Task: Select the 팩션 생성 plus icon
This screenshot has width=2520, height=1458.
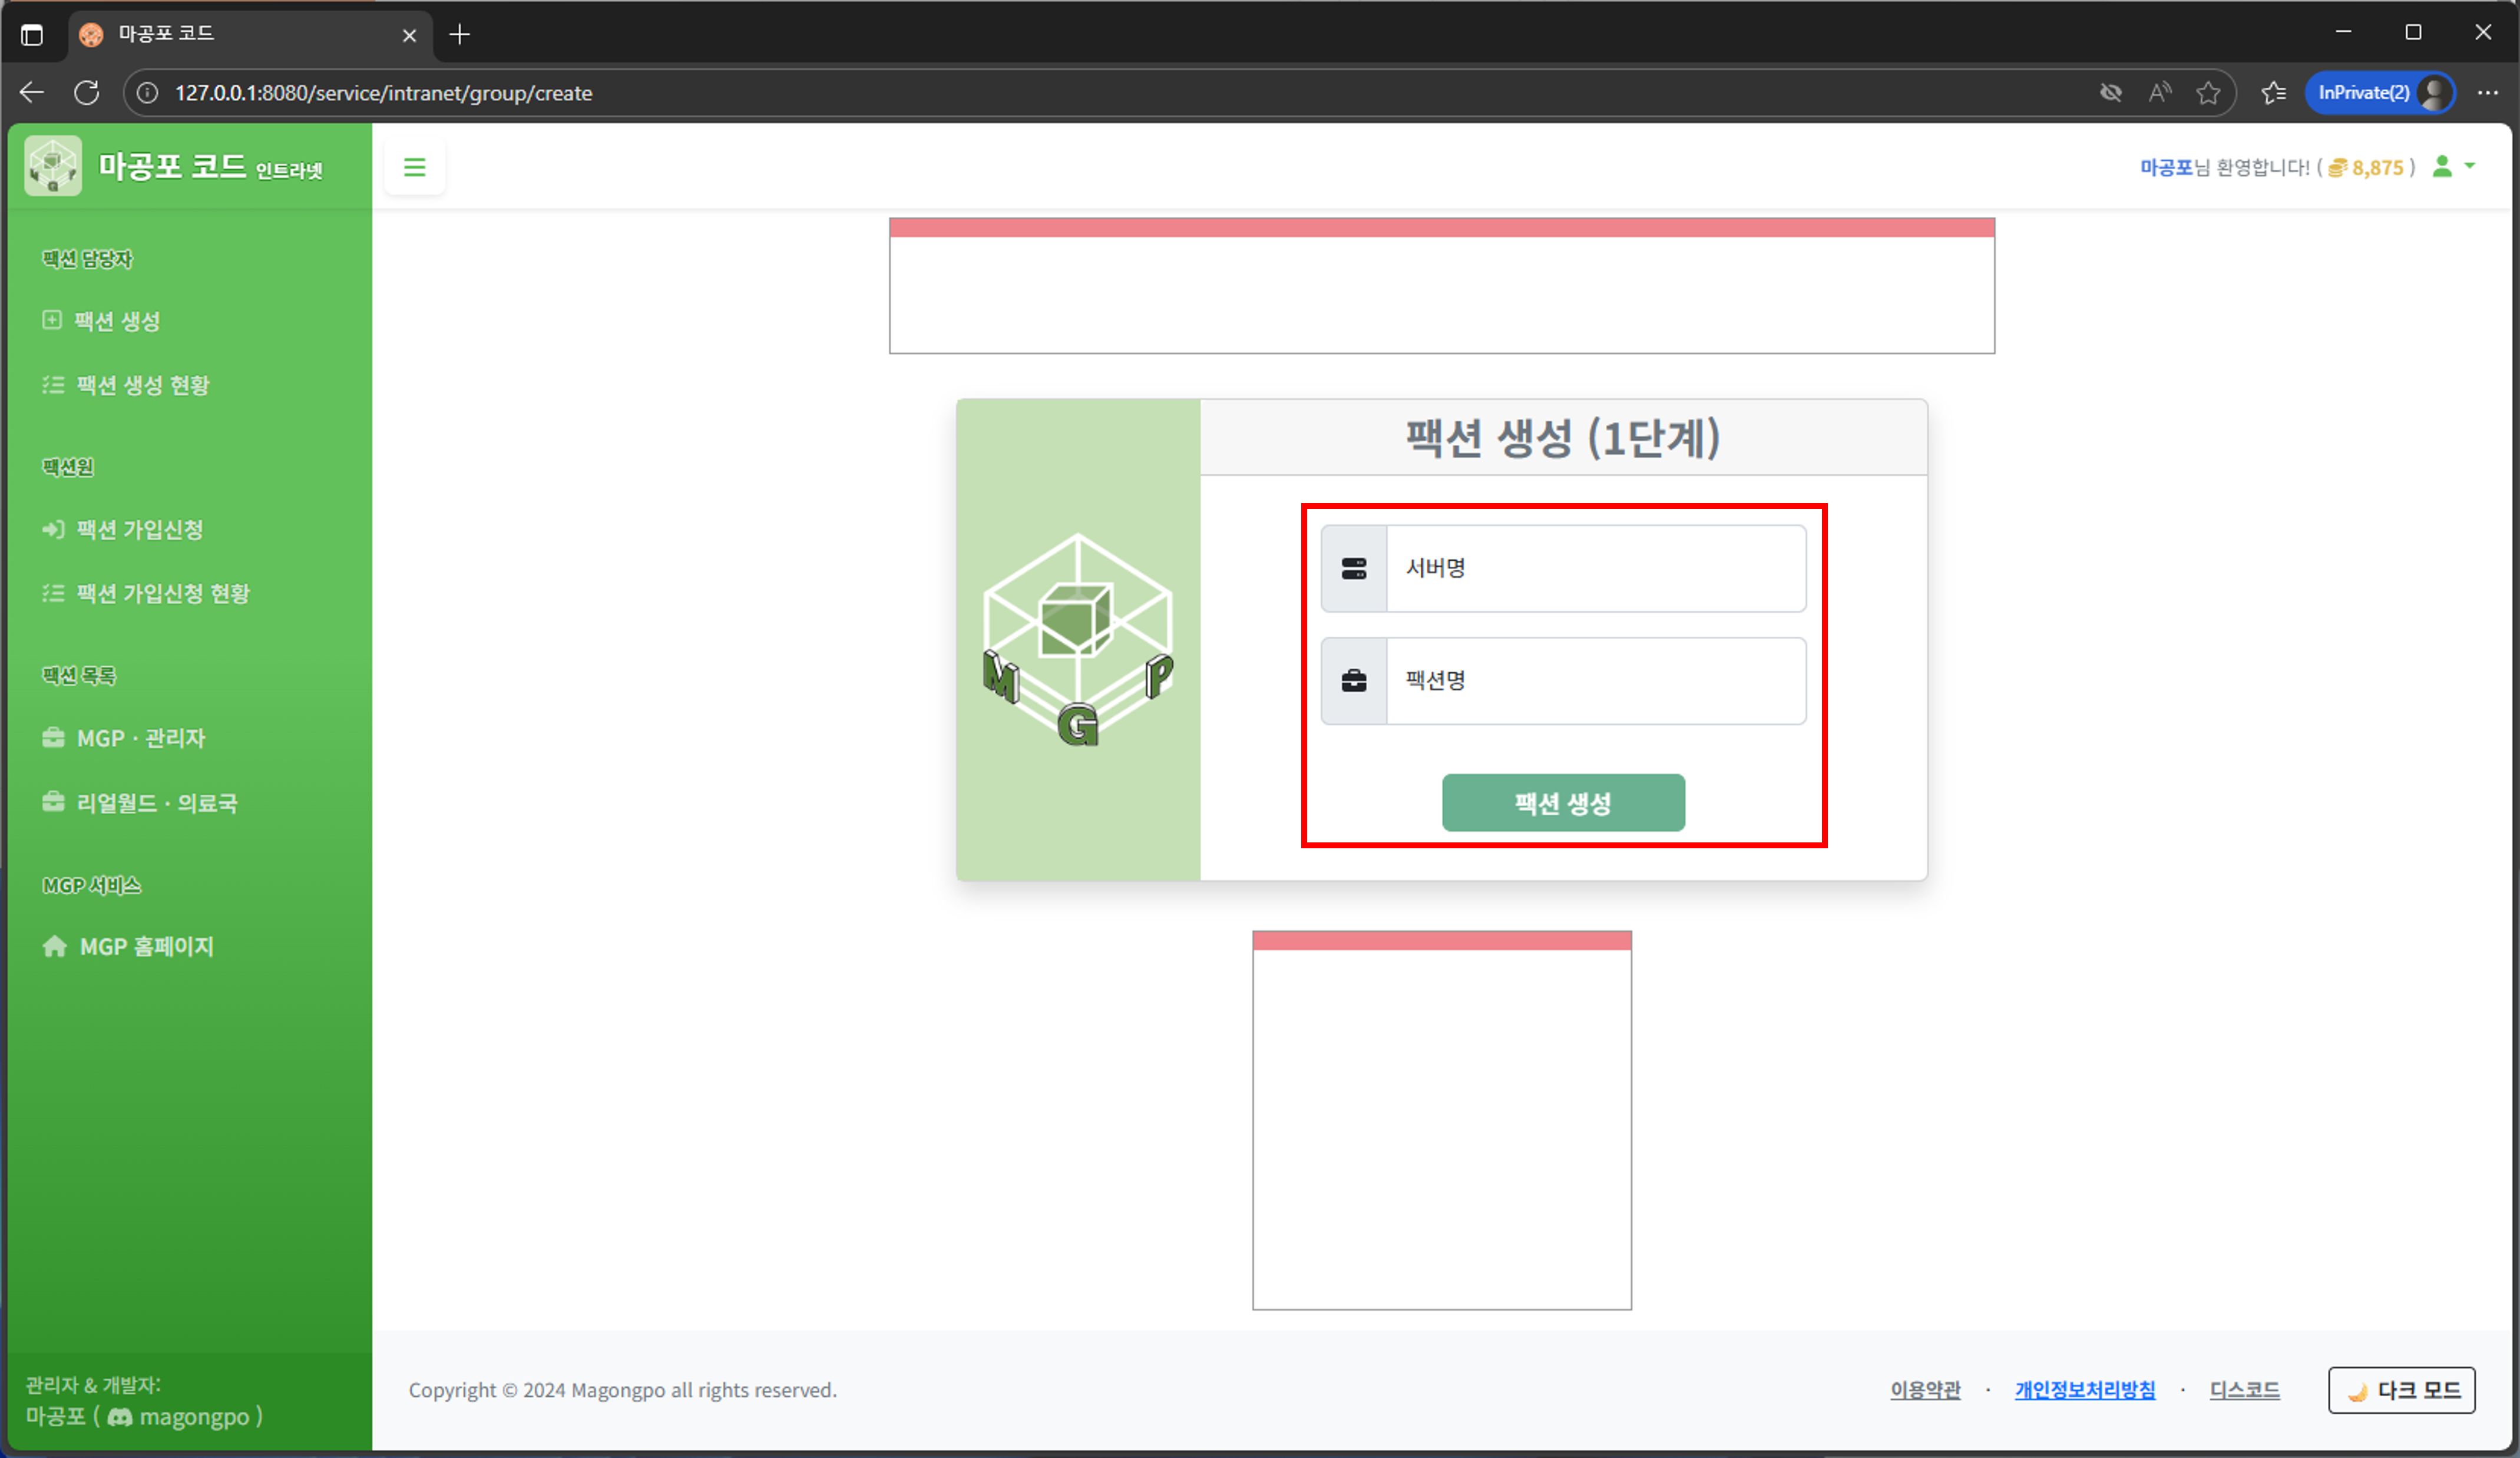Action: [52, 320]
